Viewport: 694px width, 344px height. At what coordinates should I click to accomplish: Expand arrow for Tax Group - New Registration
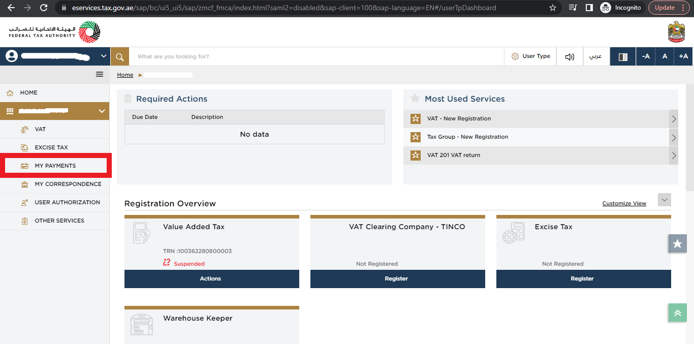click(674, 137)
